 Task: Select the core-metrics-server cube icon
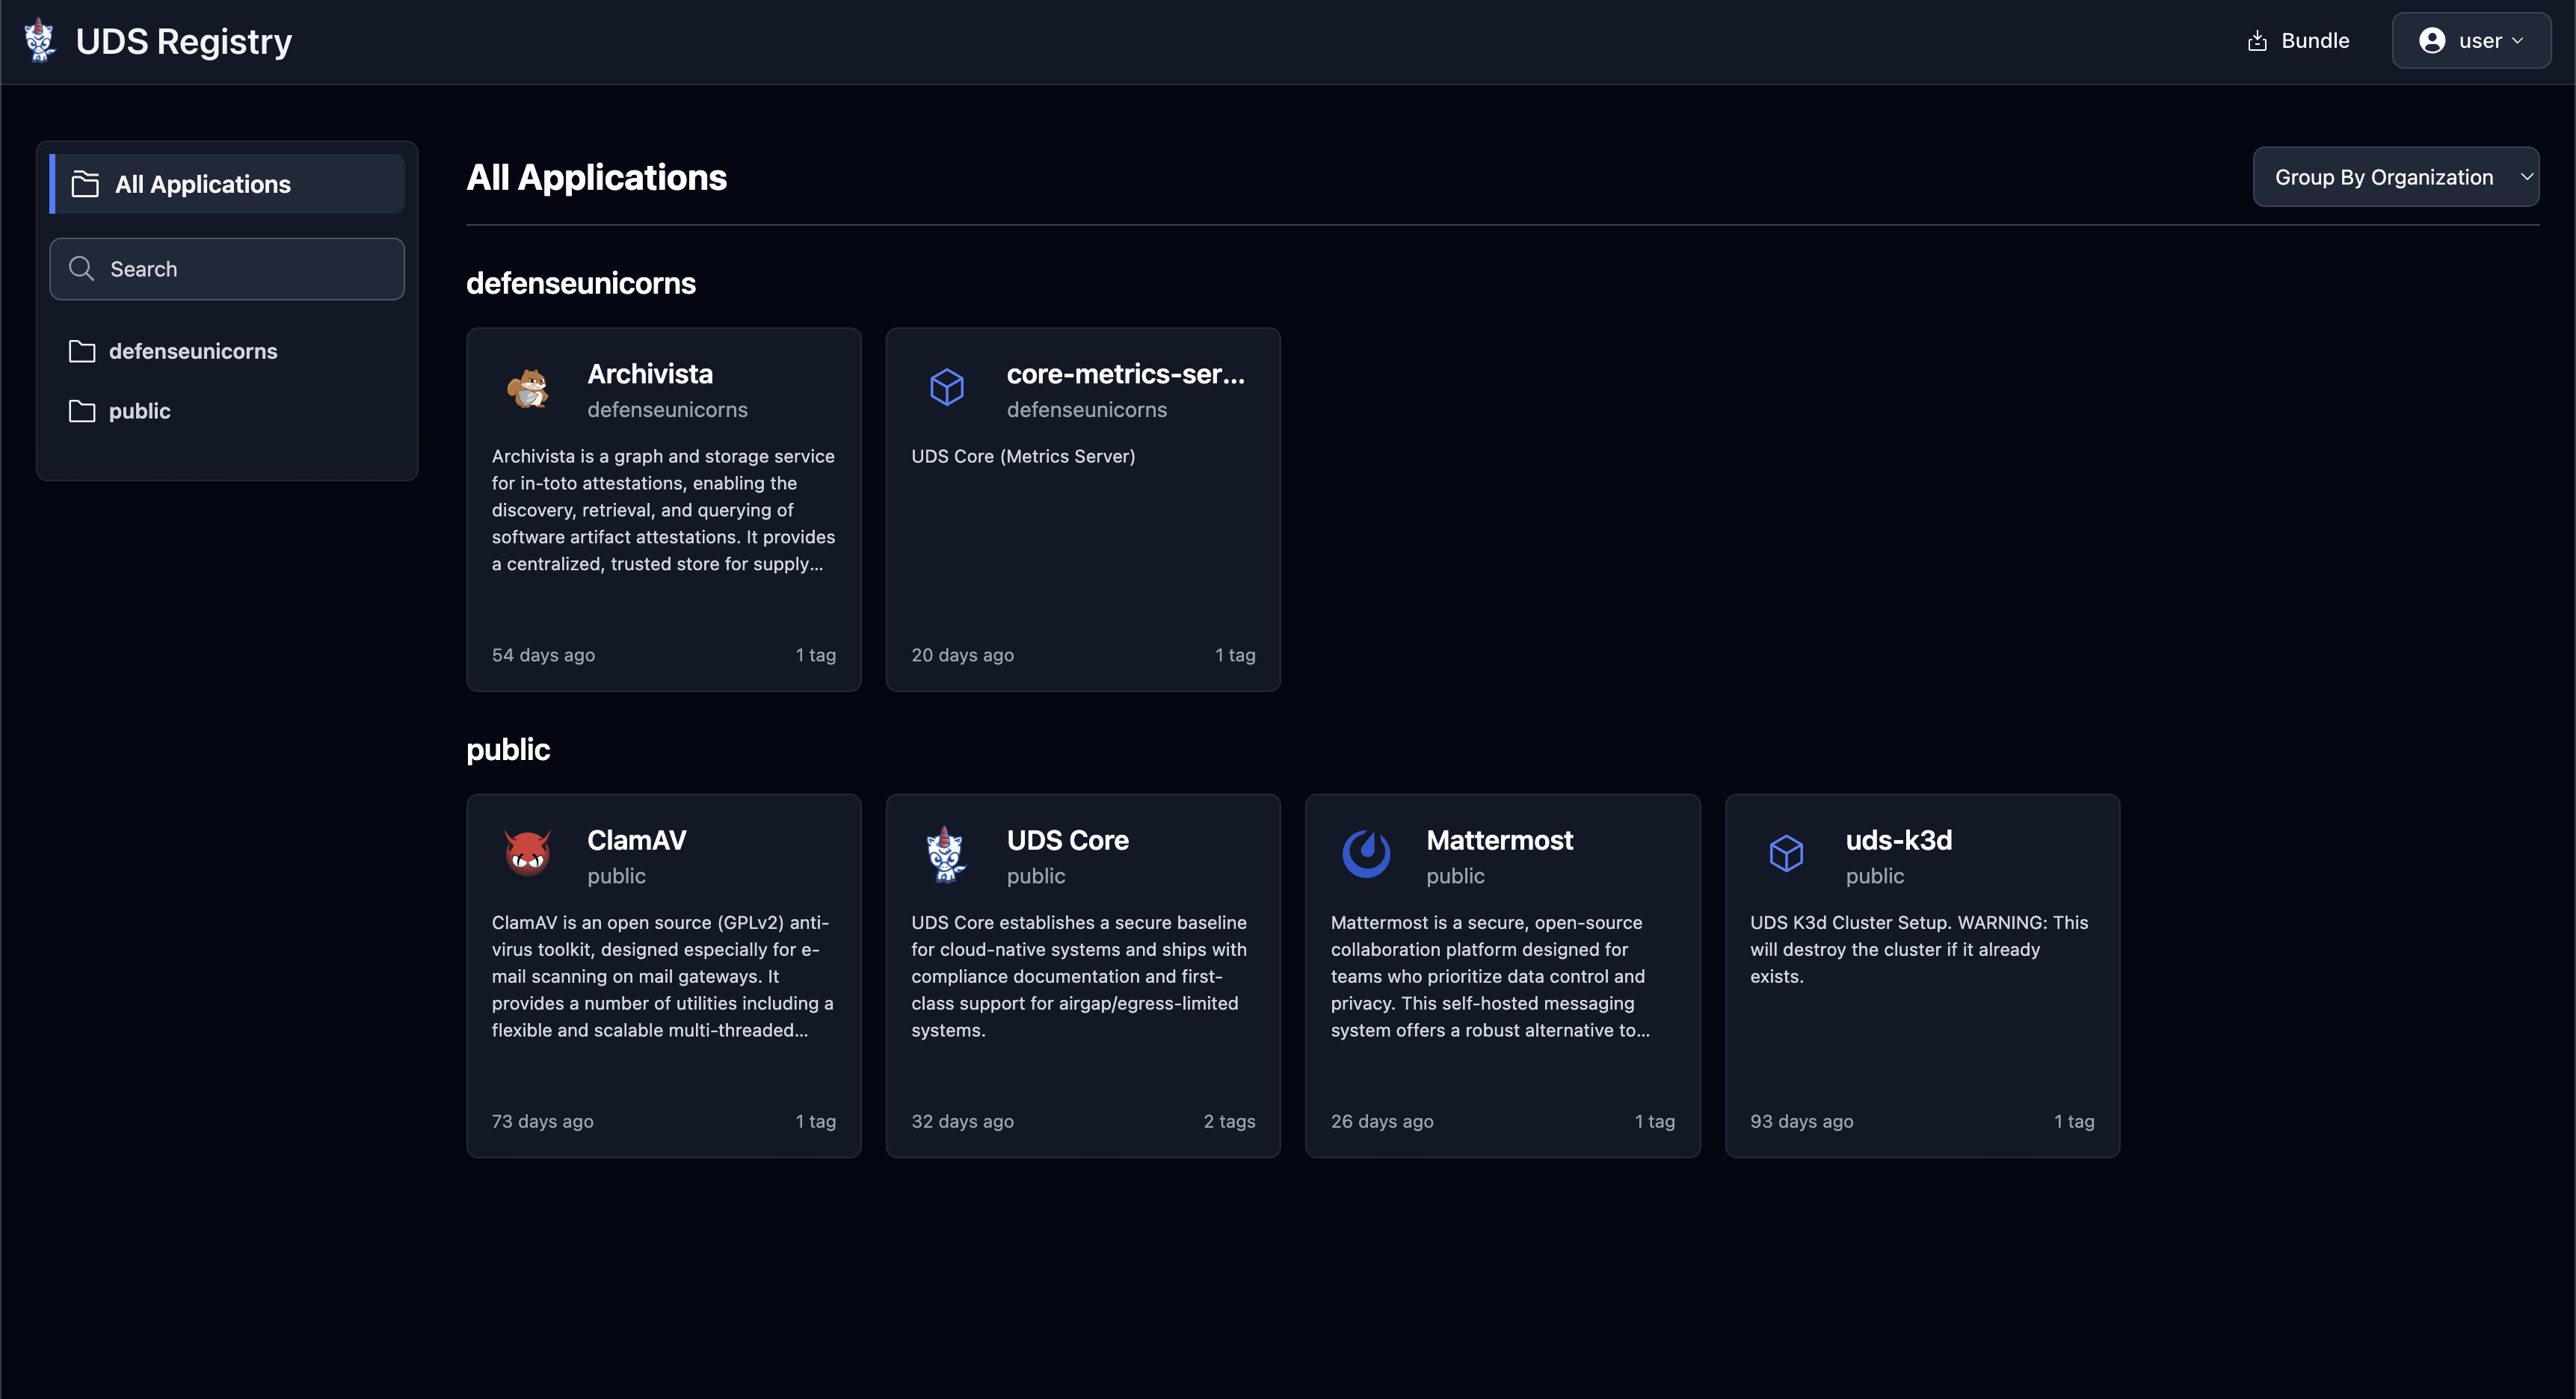point(947,389)
